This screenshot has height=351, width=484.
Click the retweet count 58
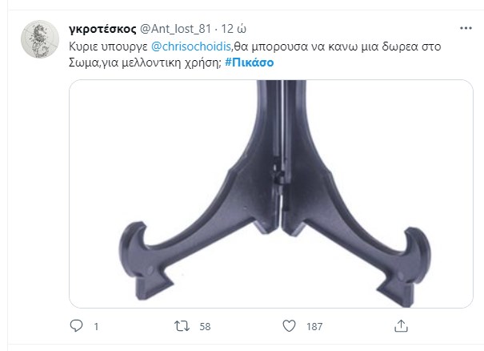pos(205,327)
